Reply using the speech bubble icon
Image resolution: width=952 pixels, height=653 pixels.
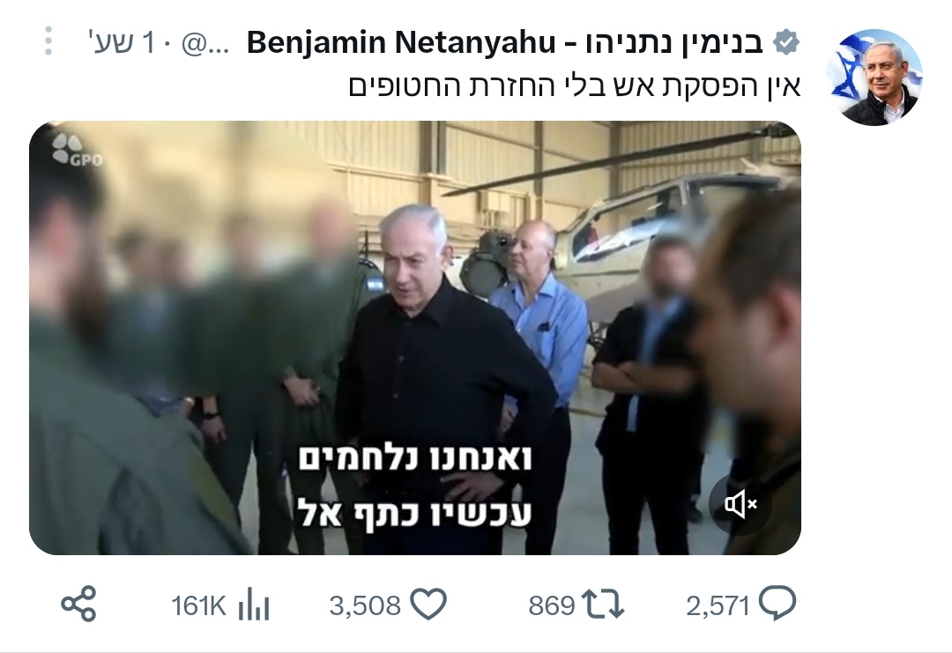(777, 604)
